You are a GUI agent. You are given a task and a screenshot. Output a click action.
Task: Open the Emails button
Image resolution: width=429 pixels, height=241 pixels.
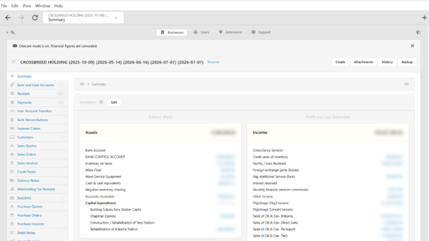pos(341,62)
